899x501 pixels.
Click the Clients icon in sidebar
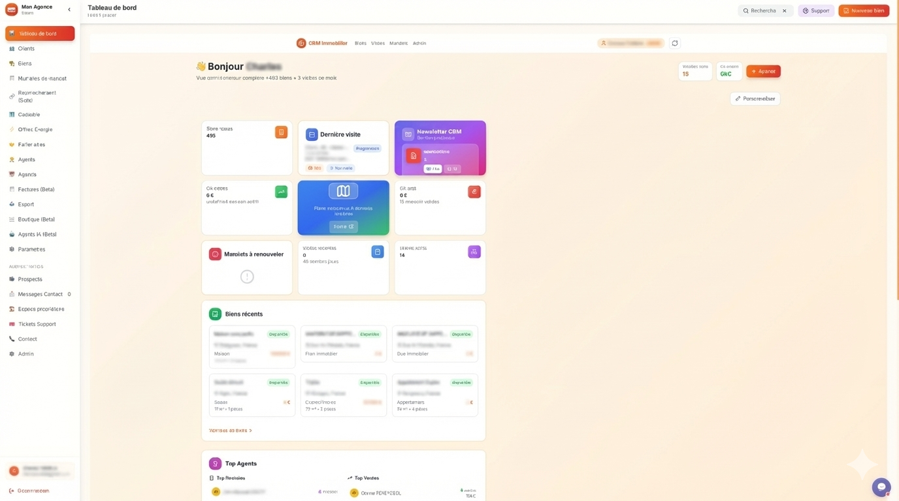tap(12, 49)
